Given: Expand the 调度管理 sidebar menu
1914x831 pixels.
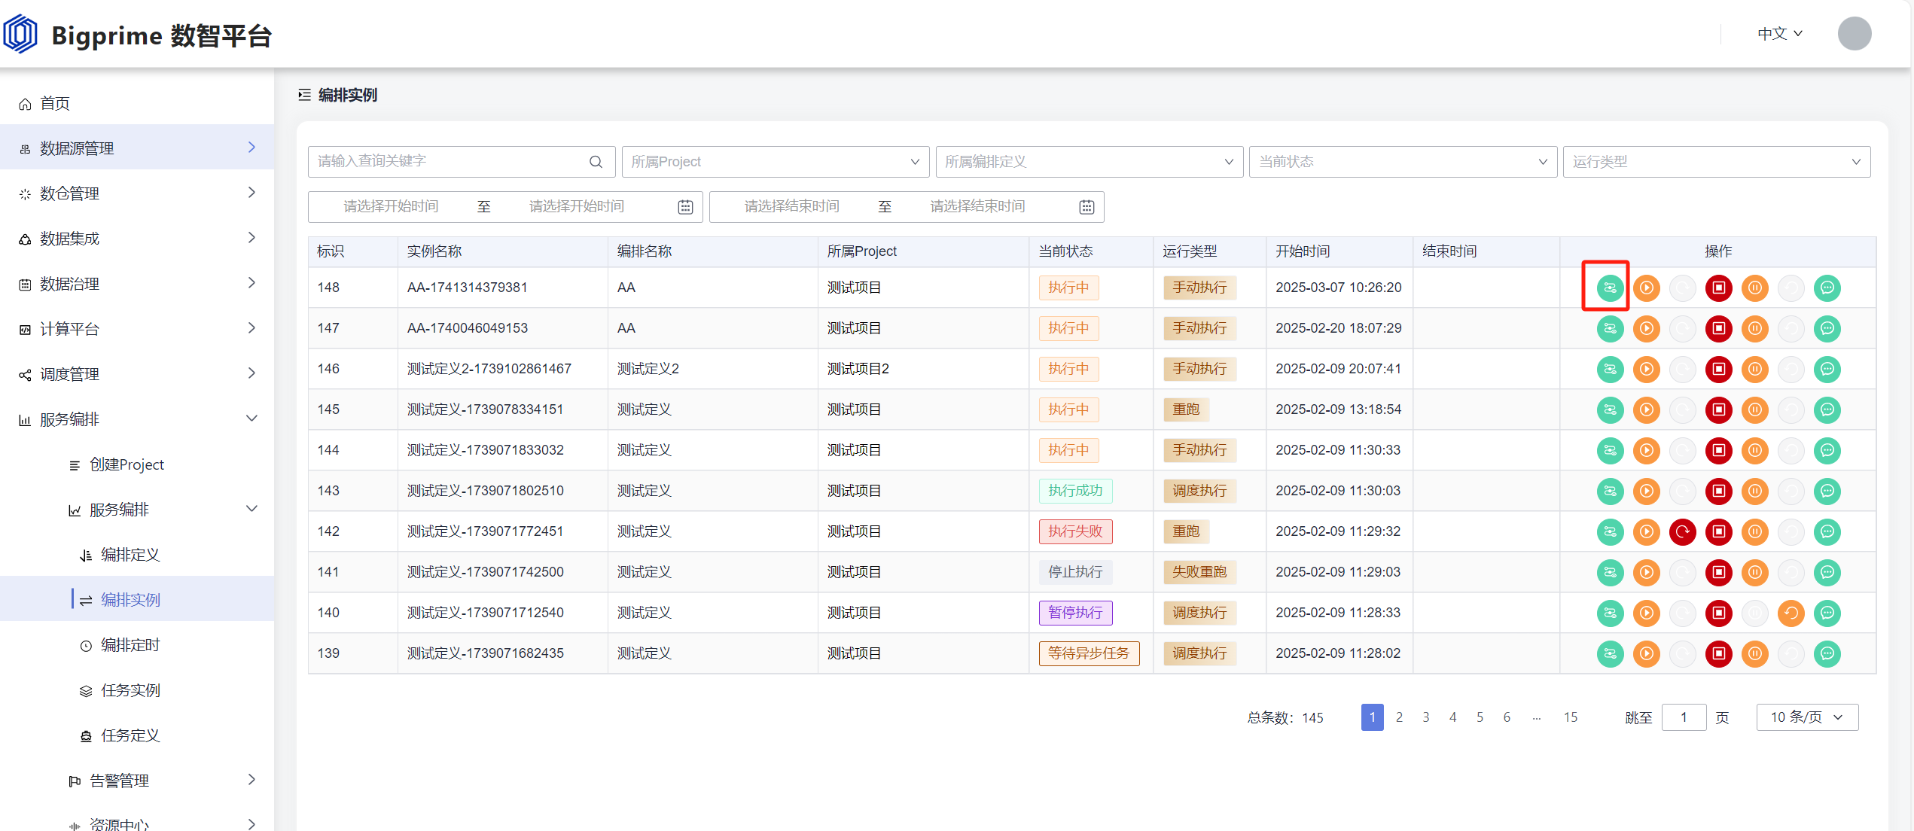Looking at the screenshot, I should (x=137, y=373).
